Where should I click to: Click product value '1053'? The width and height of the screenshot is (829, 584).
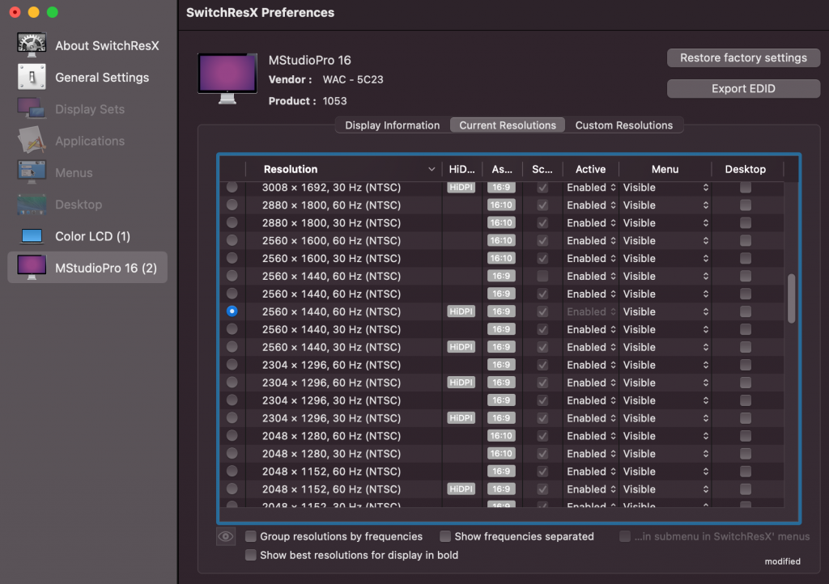[x=334, y=101]
